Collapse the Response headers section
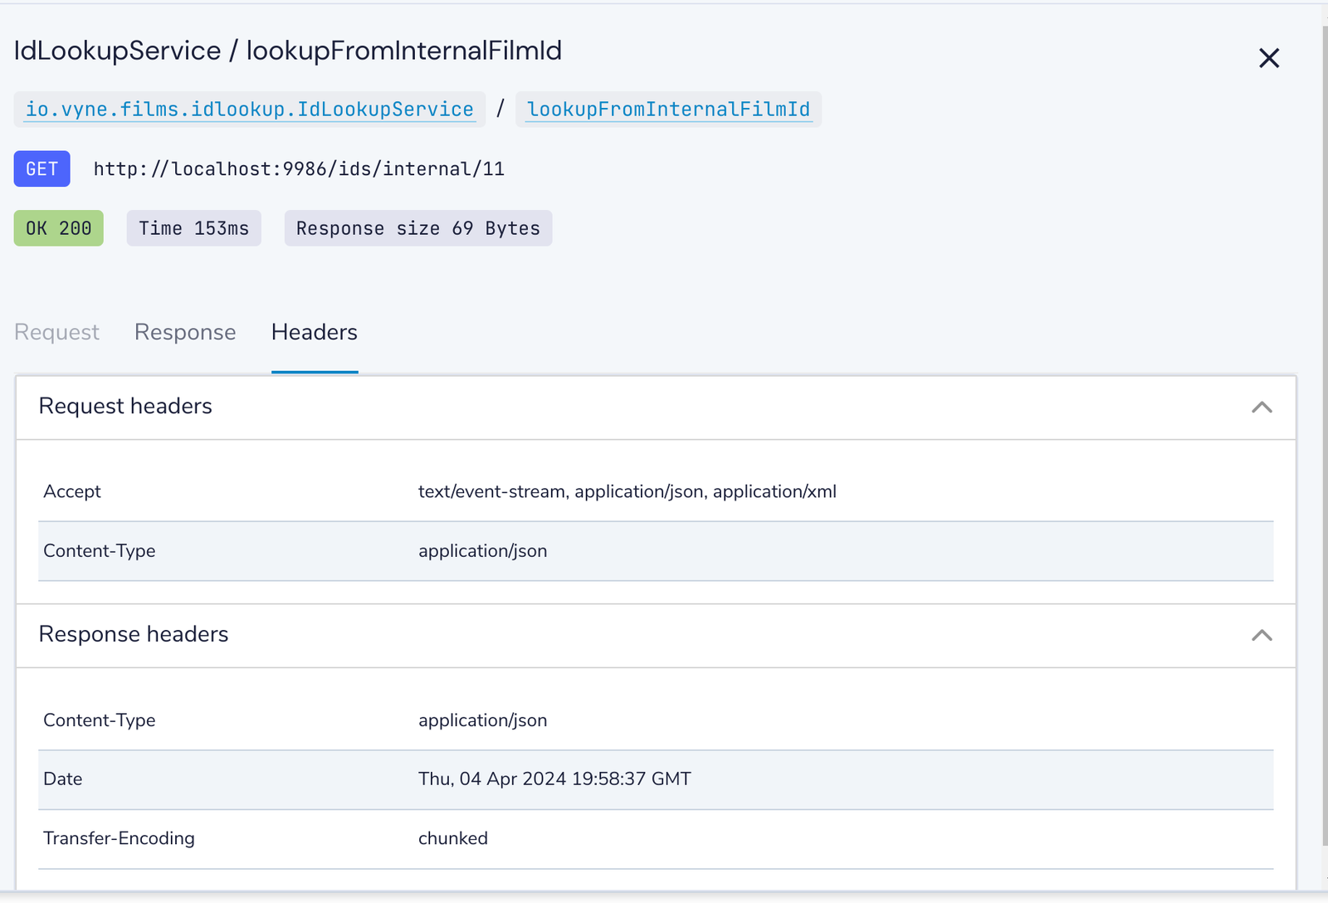 click(x=1262, y=635)
